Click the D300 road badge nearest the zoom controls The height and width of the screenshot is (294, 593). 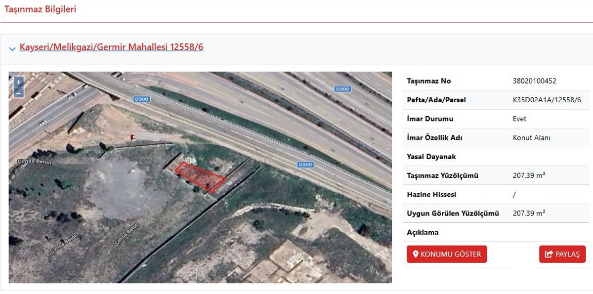[x=141, y=99]
